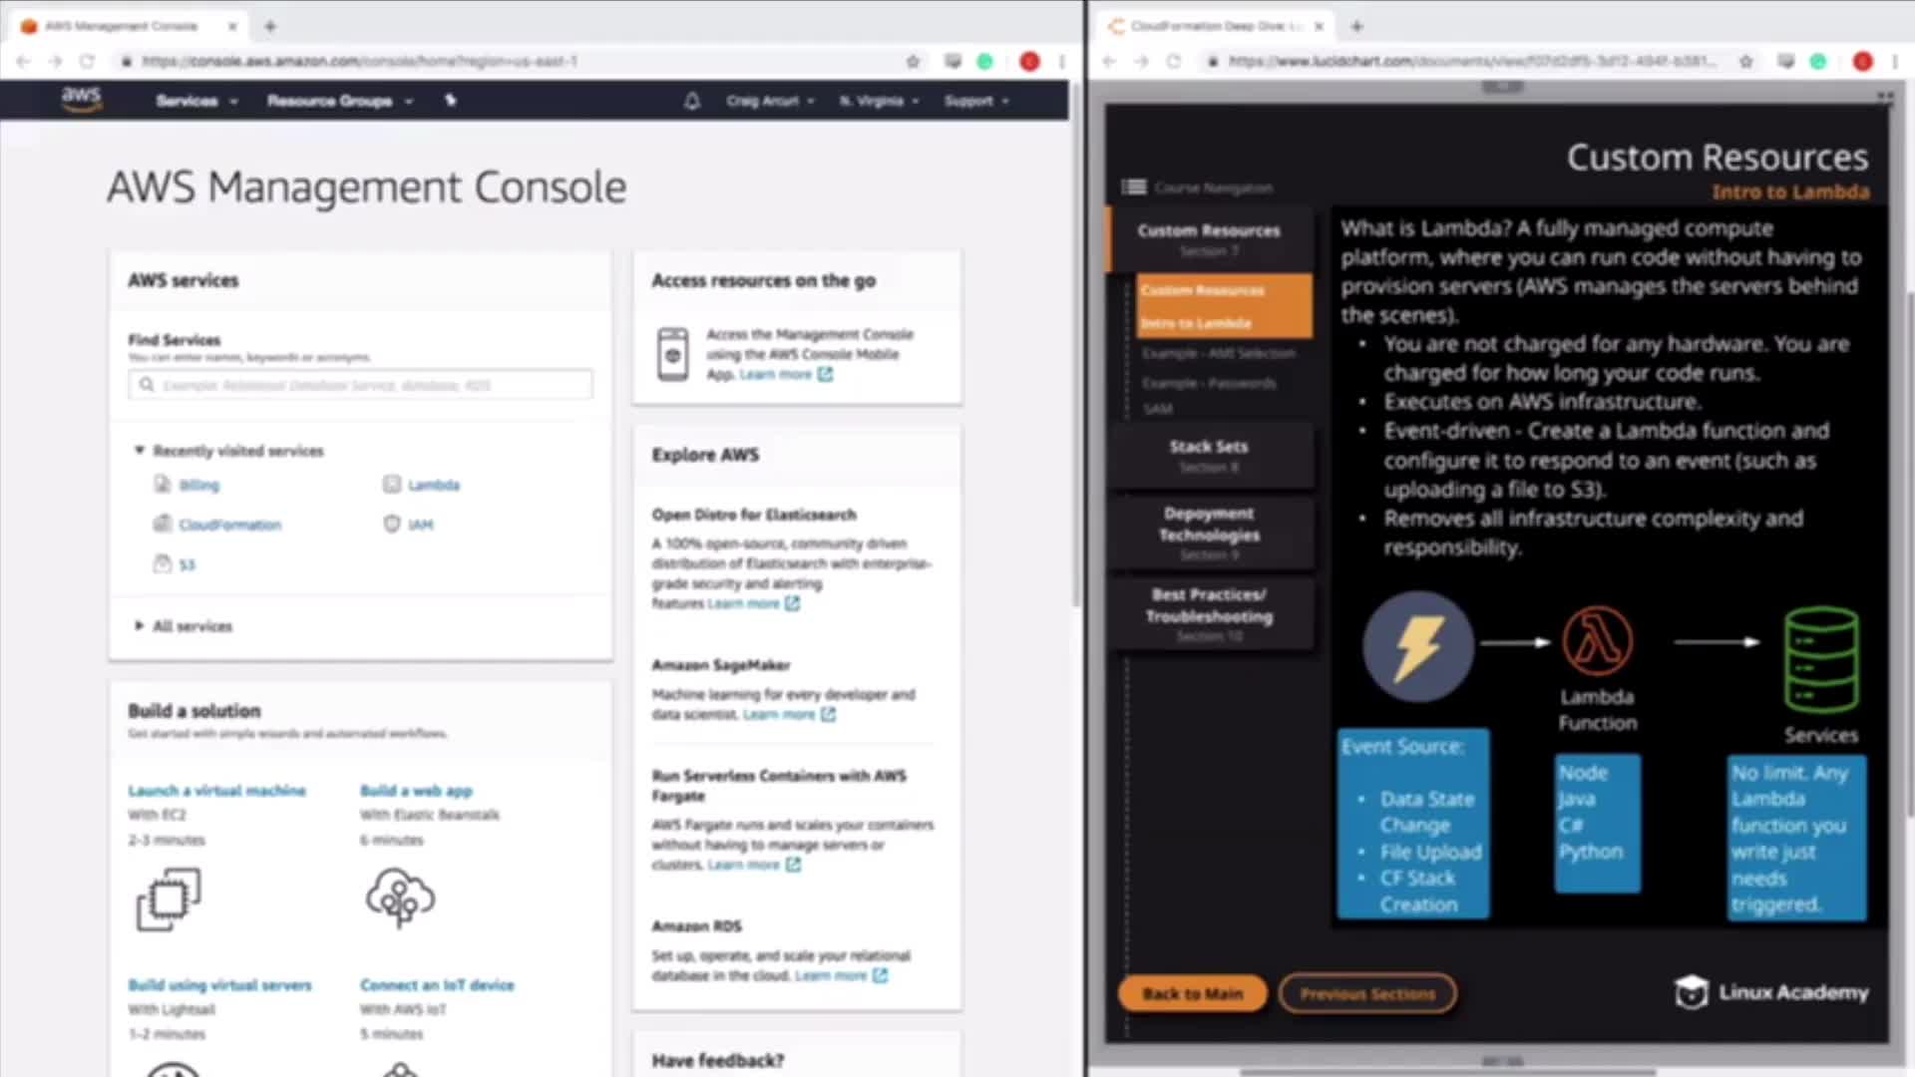Image resolution: width=1915 pixels, height=1077 pixels.
Task: Open the notifications bell icon
Action: click(691, 101)
